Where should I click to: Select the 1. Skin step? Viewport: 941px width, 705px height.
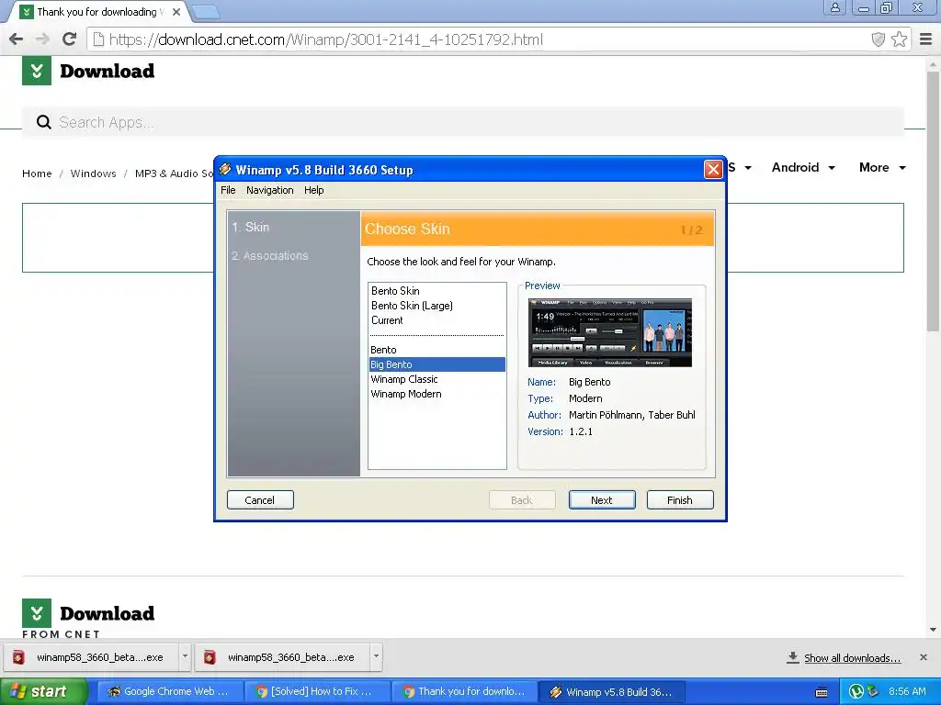[250, 228]
